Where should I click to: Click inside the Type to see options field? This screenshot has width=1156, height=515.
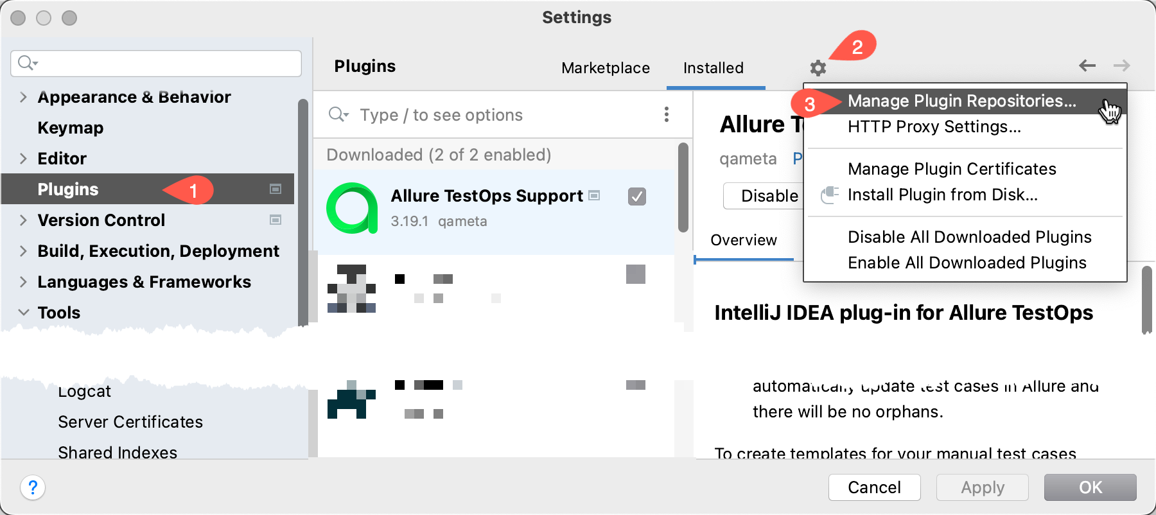click(450, 115)
